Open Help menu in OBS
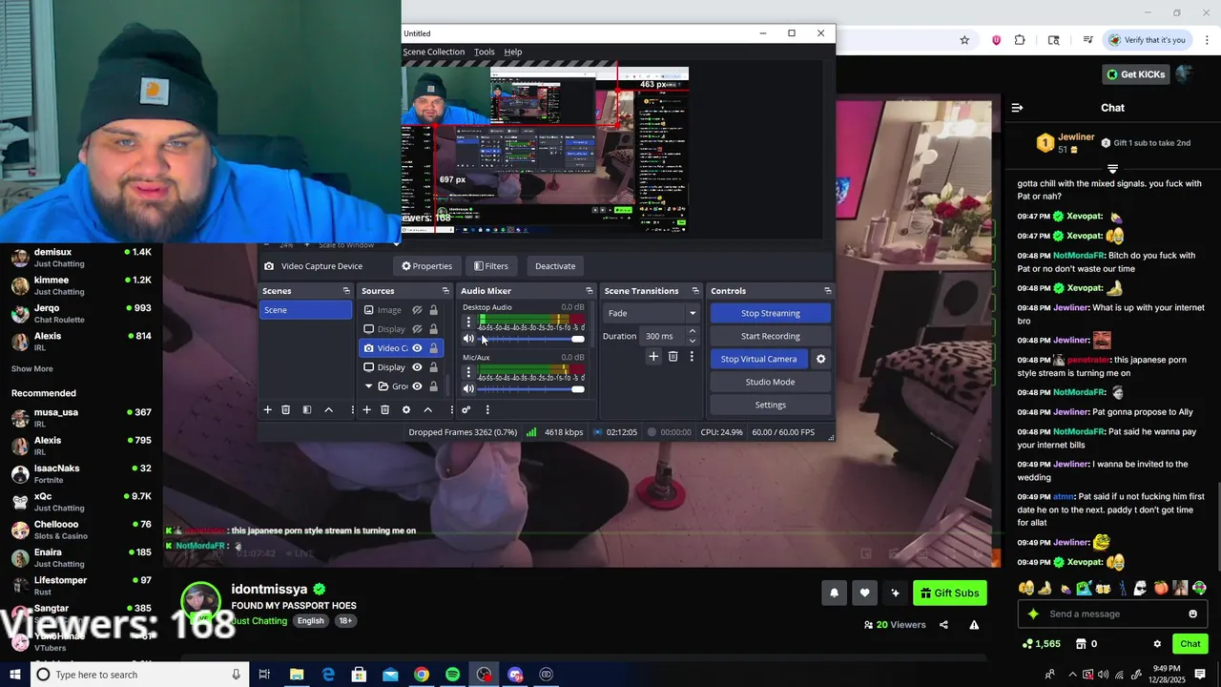 click(x=513, y=52)
